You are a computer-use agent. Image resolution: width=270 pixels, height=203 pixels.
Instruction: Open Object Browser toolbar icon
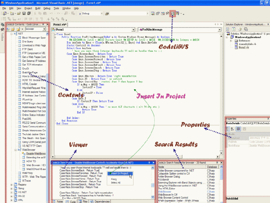point(163,13)
